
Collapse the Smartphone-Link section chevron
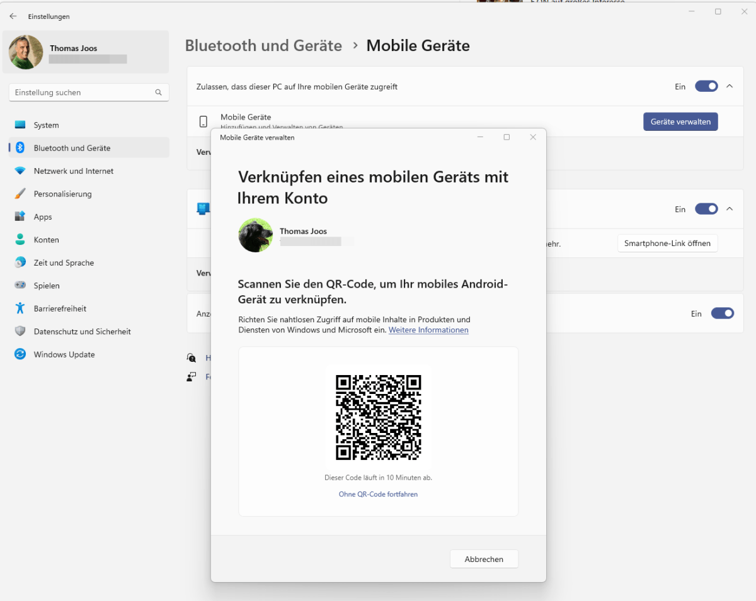(x=730, y=209)
